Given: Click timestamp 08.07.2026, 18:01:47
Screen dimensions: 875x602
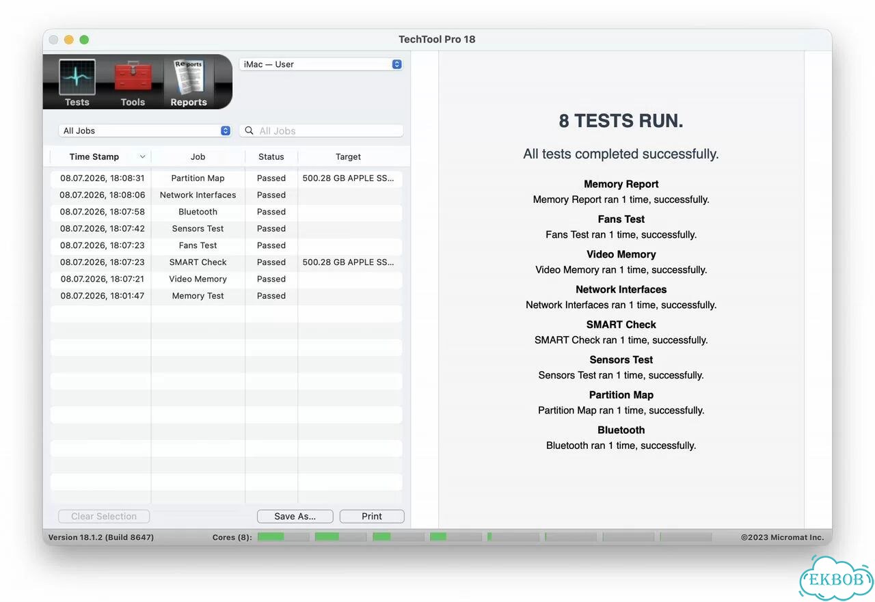Looking at the screenshot, I should [103, 296].
